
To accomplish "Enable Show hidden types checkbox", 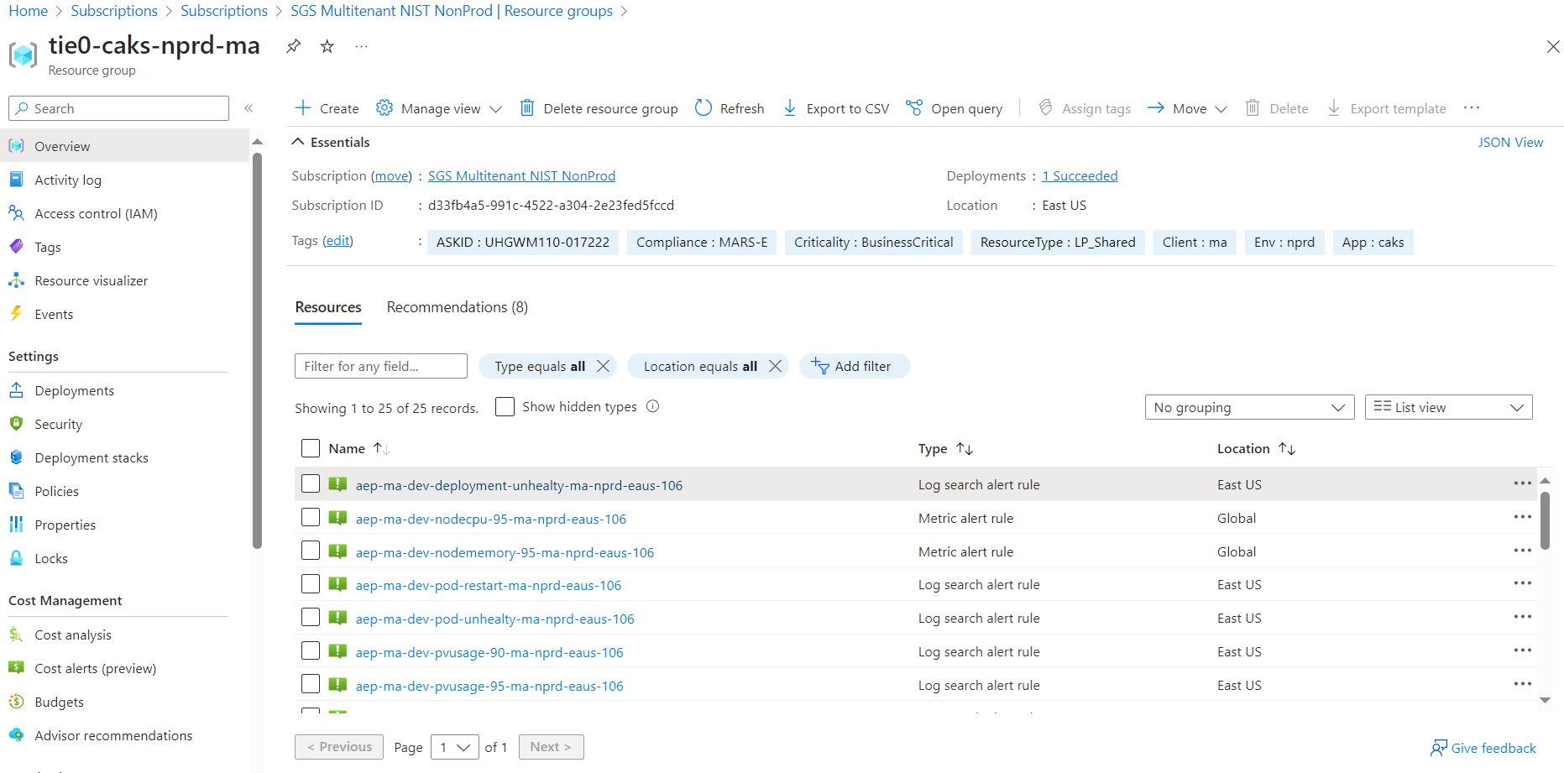I will click(x=505, y=407).
